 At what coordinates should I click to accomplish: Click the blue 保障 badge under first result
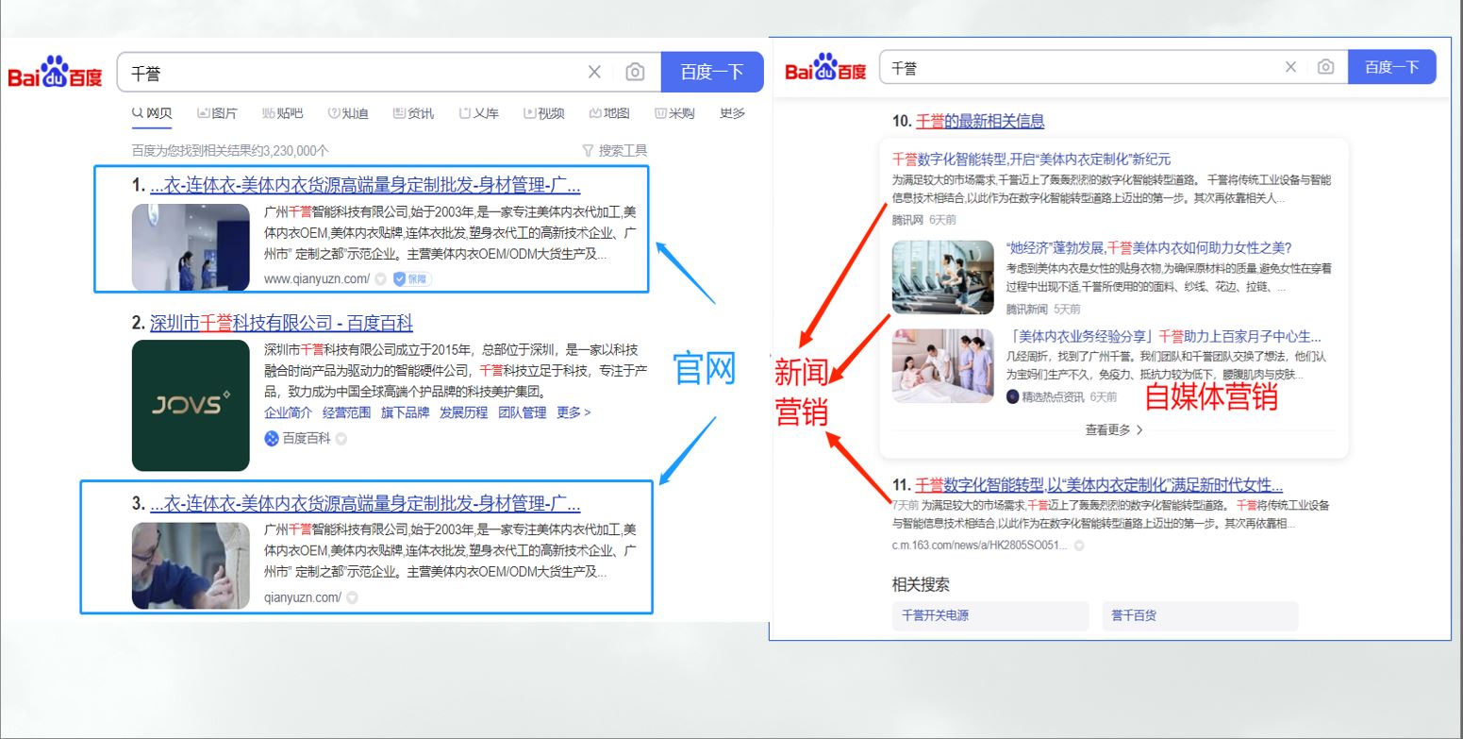point(412,278)
